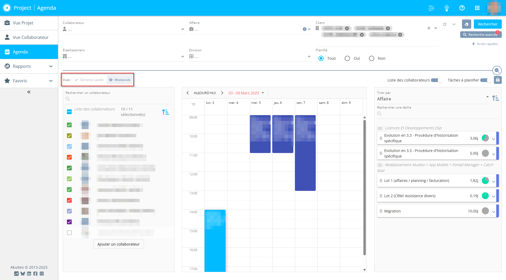Click Ajouter un collaborateur button
This screenshot has height=280, width=506.
coord(118,244)
